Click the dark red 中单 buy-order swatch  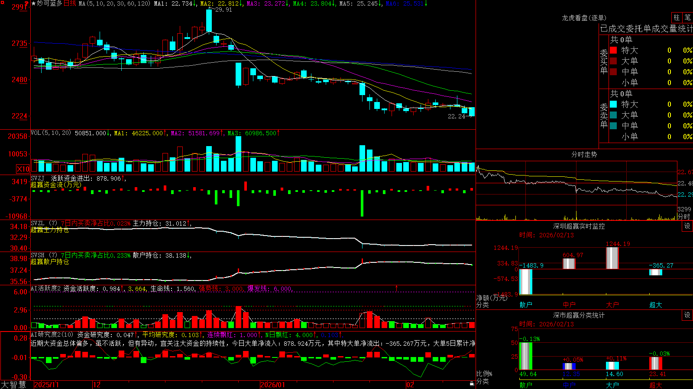click(x=613, y=72)
